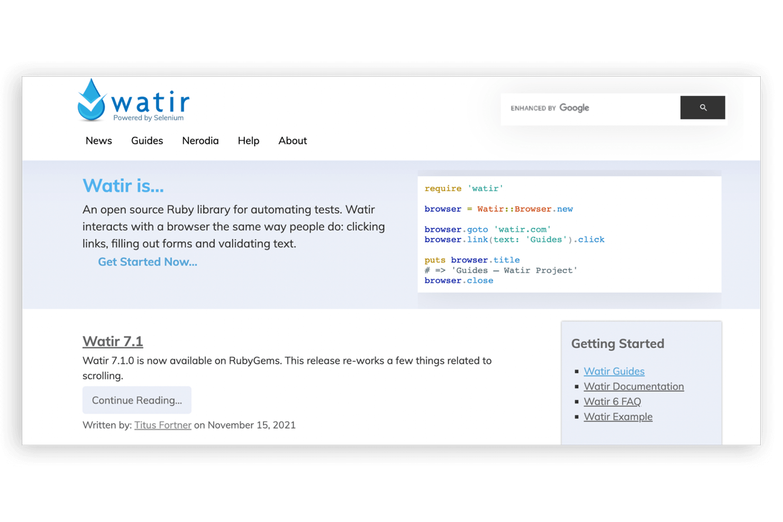Open Titus Fortner's author page
Screen dimensions: 783x522
[x=162, y=425]
